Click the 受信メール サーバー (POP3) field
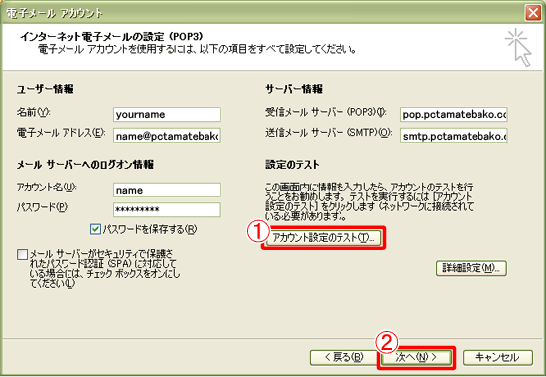The image size is (546, 377). pos(454,114)
